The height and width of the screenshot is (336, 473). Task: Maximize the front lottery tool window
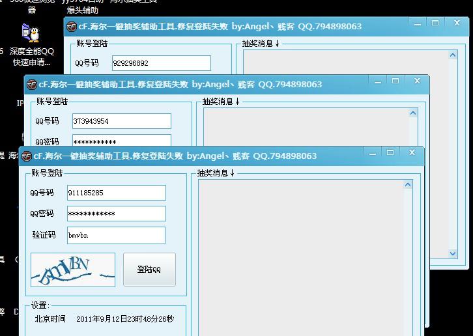coord(390,152)
